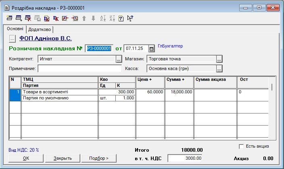This screenshot has width=284, height=169.
Task: Open help with the question mark icon
Action: (121, 18)
